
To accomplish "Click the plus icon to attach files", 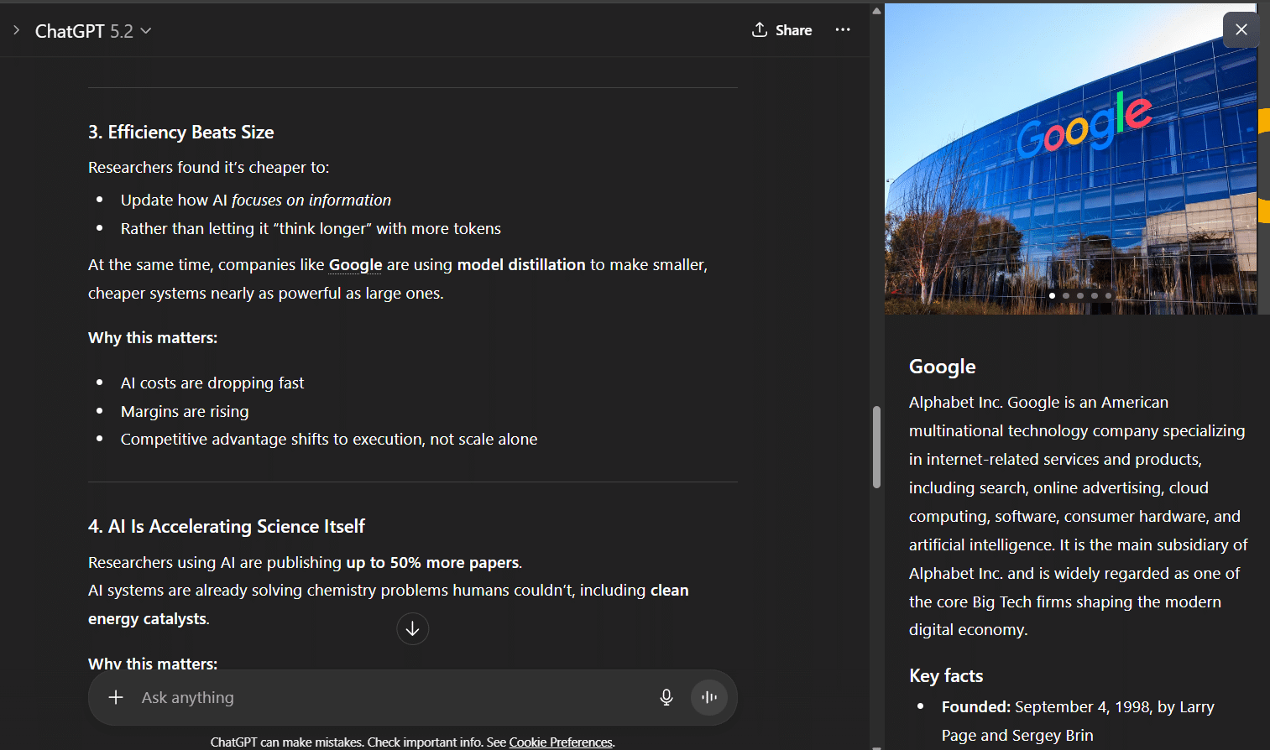I will pyautogui.click(x=116, y=697).
